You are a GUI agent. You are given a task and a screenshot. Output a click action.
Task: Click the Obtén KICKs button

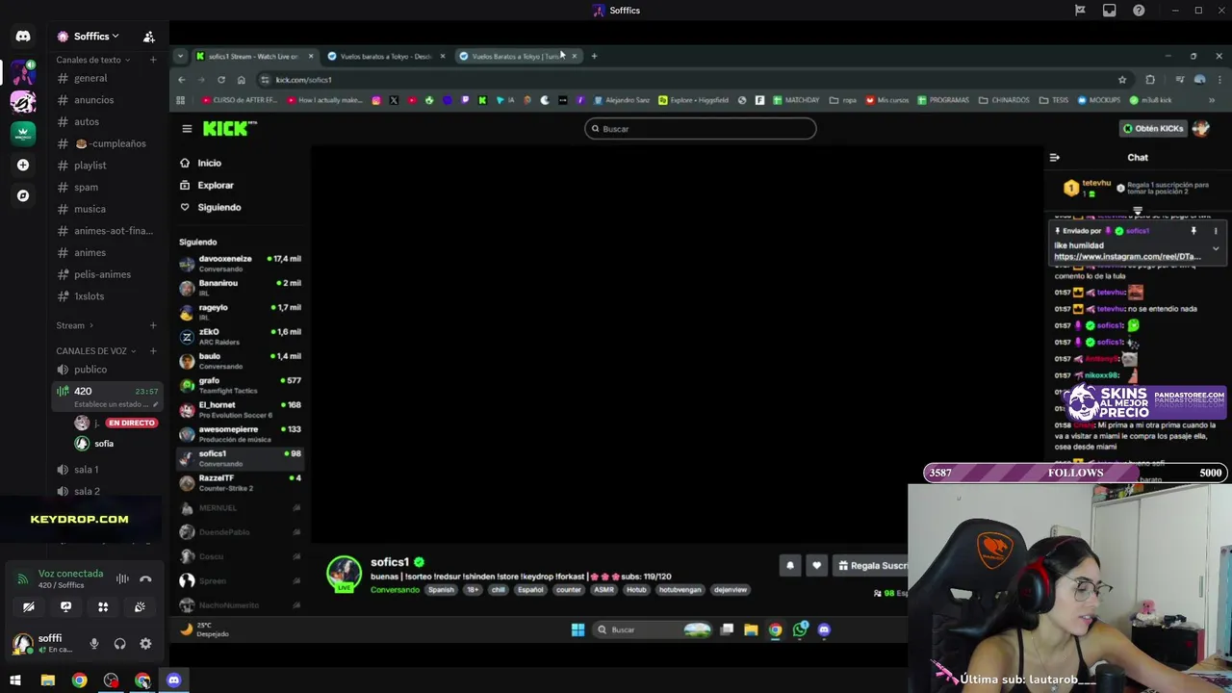pos(1153,128)
